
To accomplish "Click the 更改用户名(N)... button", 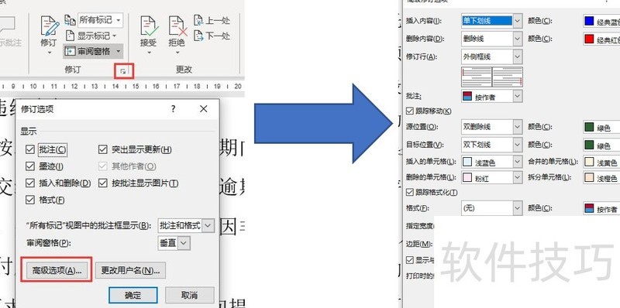I will coord(130,270).
